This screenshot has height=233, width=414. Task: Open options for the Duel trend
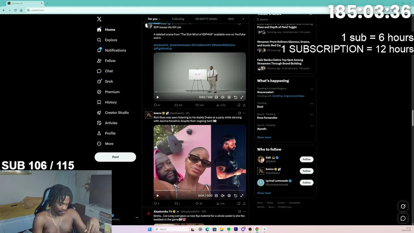point(312,104)
